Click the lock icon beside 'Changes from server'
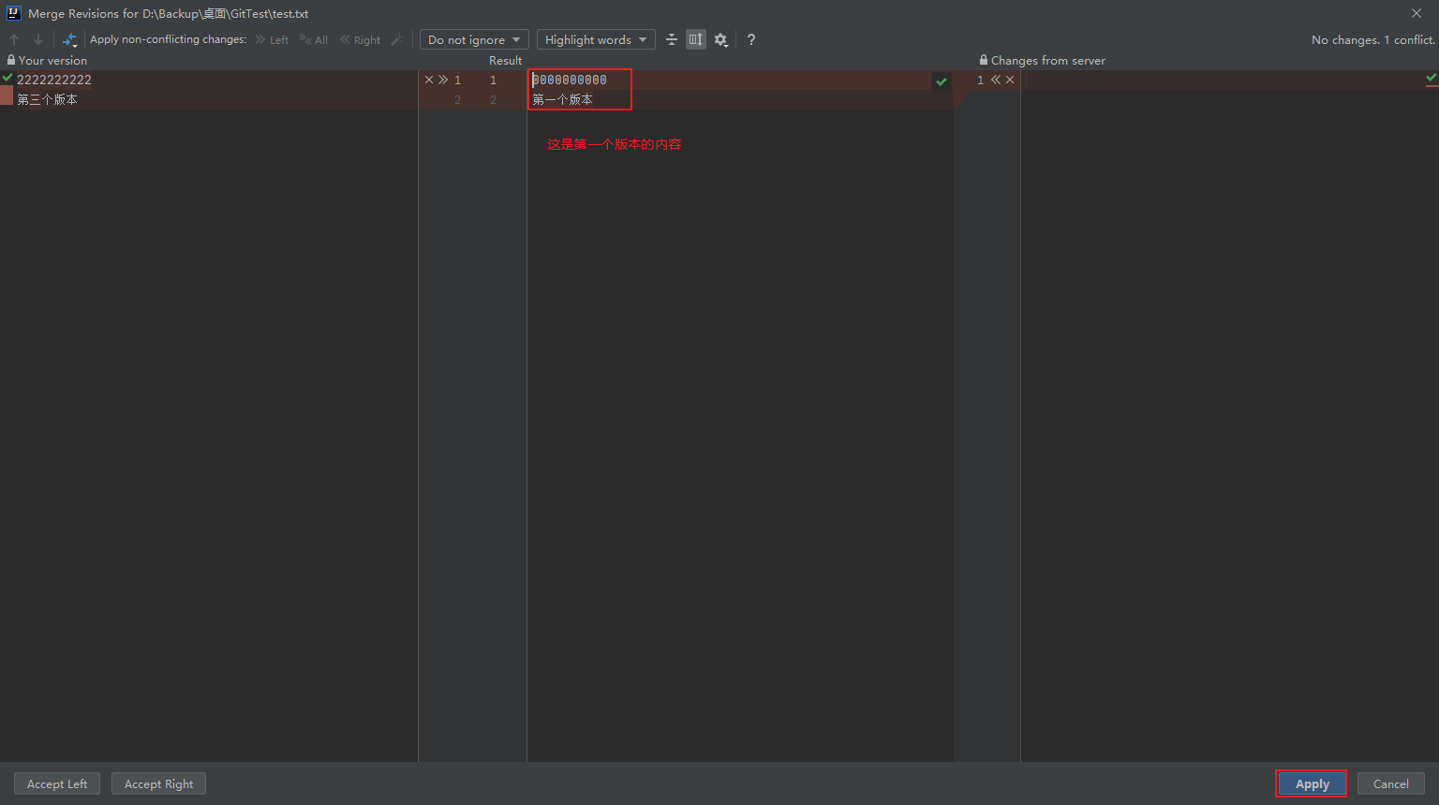1439x805 pixels. [984, 60]
